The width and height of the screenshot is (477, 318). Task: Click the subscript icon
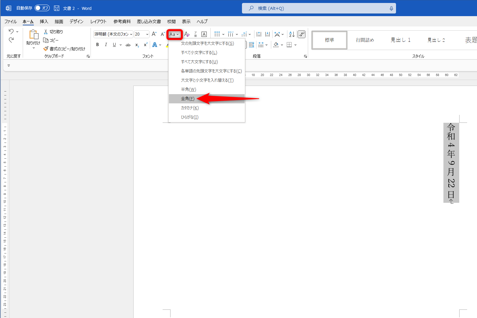pyautogui.click(x=137, y=44)
